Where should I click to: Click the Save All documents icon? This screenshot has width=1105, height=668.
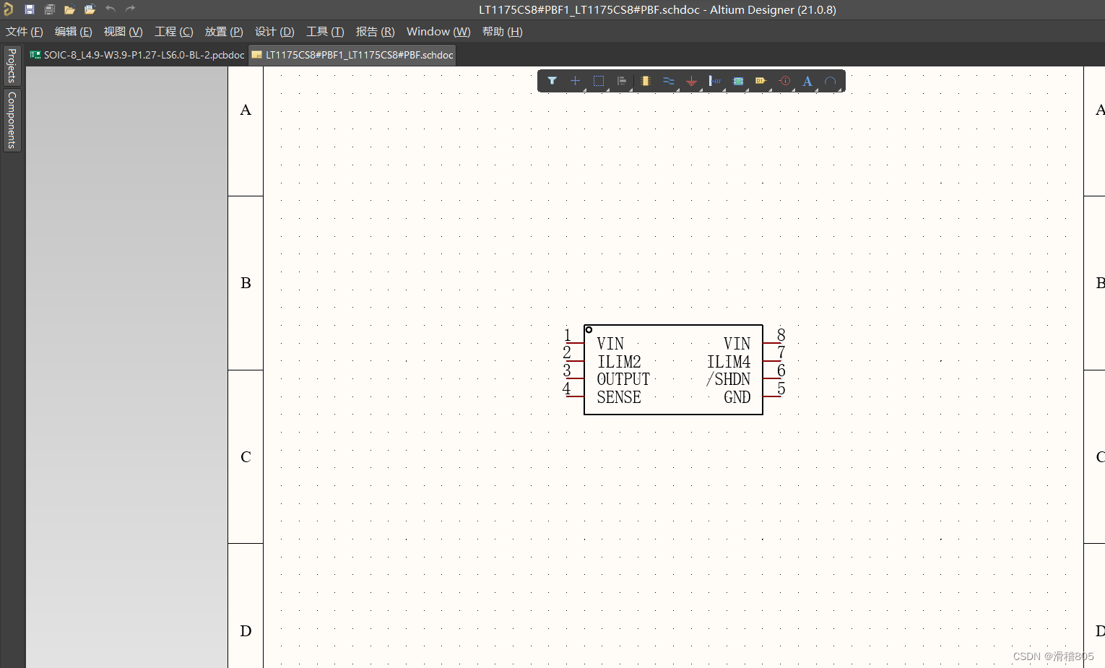(x=50, y=9)
